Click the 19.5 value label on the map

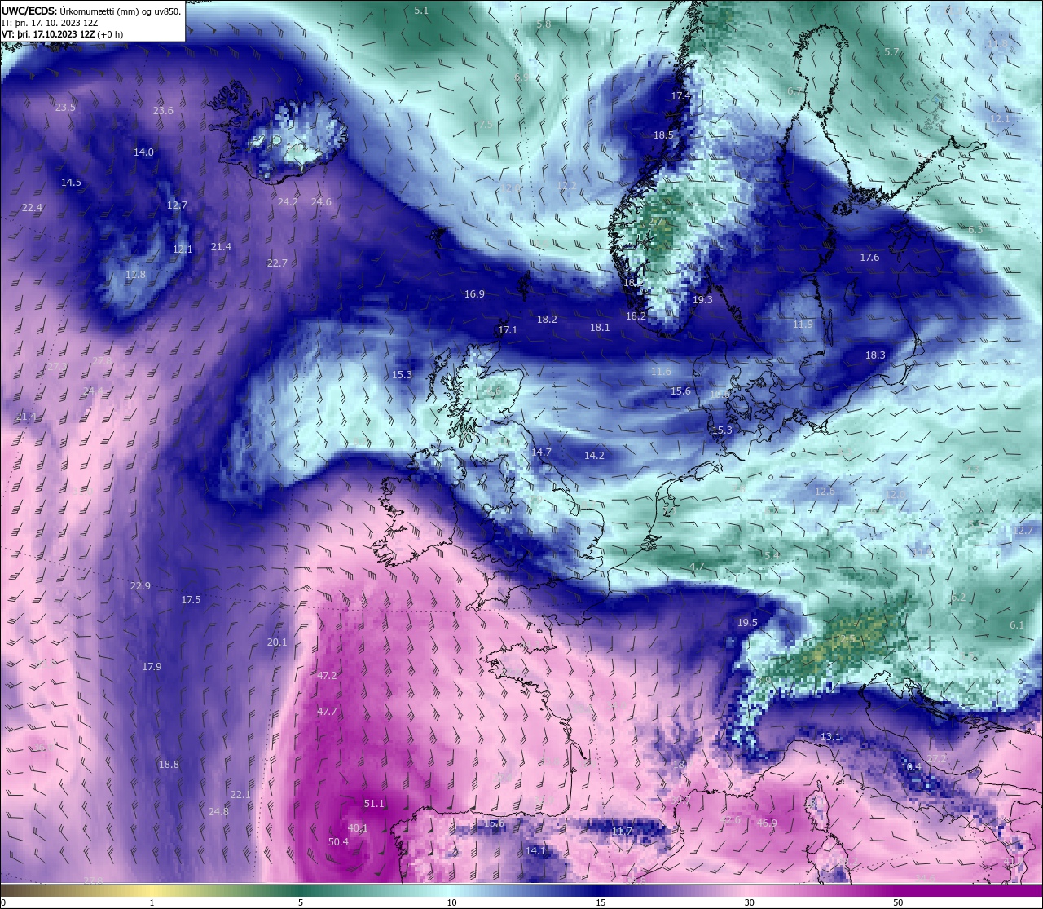pyautogui.click(x=747, y=622)
